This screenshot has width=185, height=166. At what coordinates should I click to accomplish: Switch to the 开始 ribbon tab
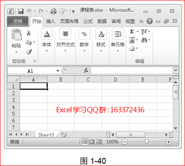(37, 21)
